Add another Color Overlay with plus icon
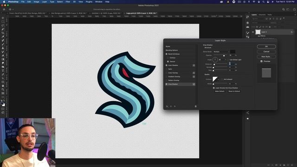 pyautogui.click(x=194, y=73)
